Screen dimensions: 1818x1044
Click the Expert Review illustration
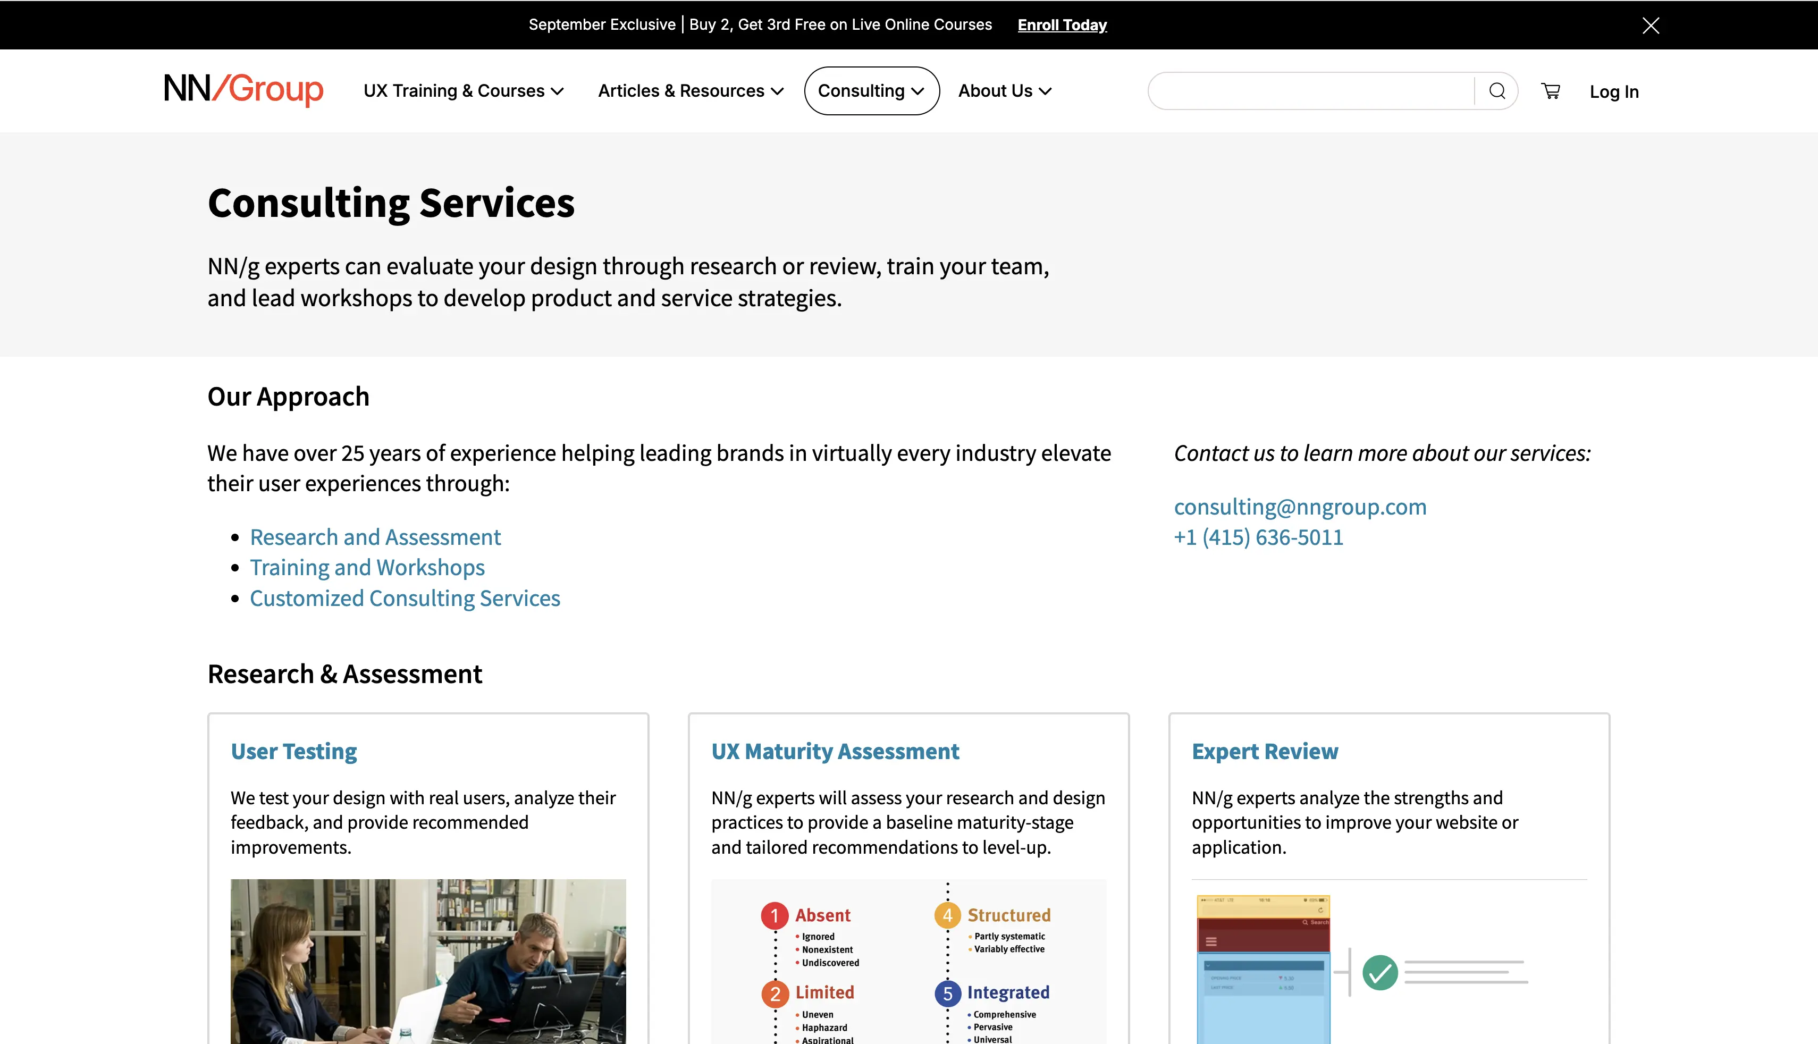tap(1390, 962)
